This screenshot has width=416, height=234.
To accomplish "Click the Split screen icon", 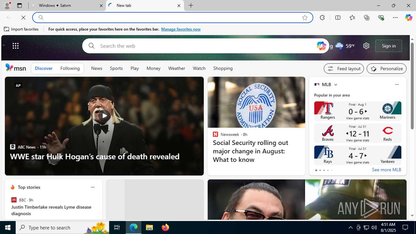I will point(338,18).
